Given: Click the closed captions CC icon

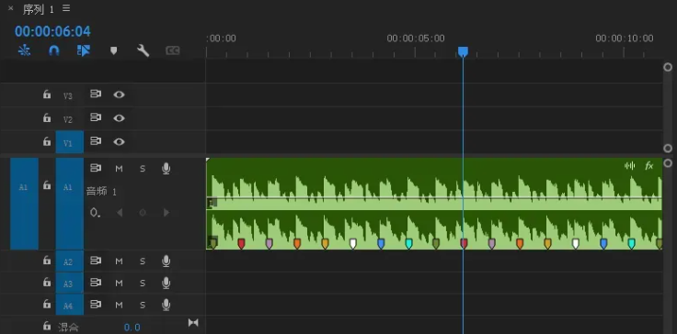Looking at the screenshot, I should pos(172,50).
